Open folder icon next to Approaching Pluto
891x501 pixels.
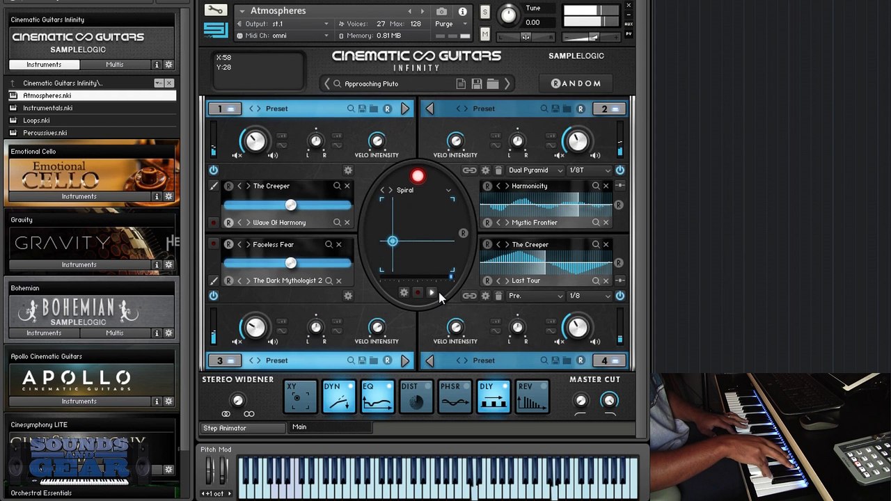(493, 83)
